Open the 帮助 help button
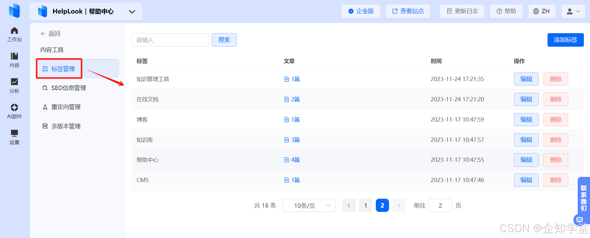 [x=506, y=11]
